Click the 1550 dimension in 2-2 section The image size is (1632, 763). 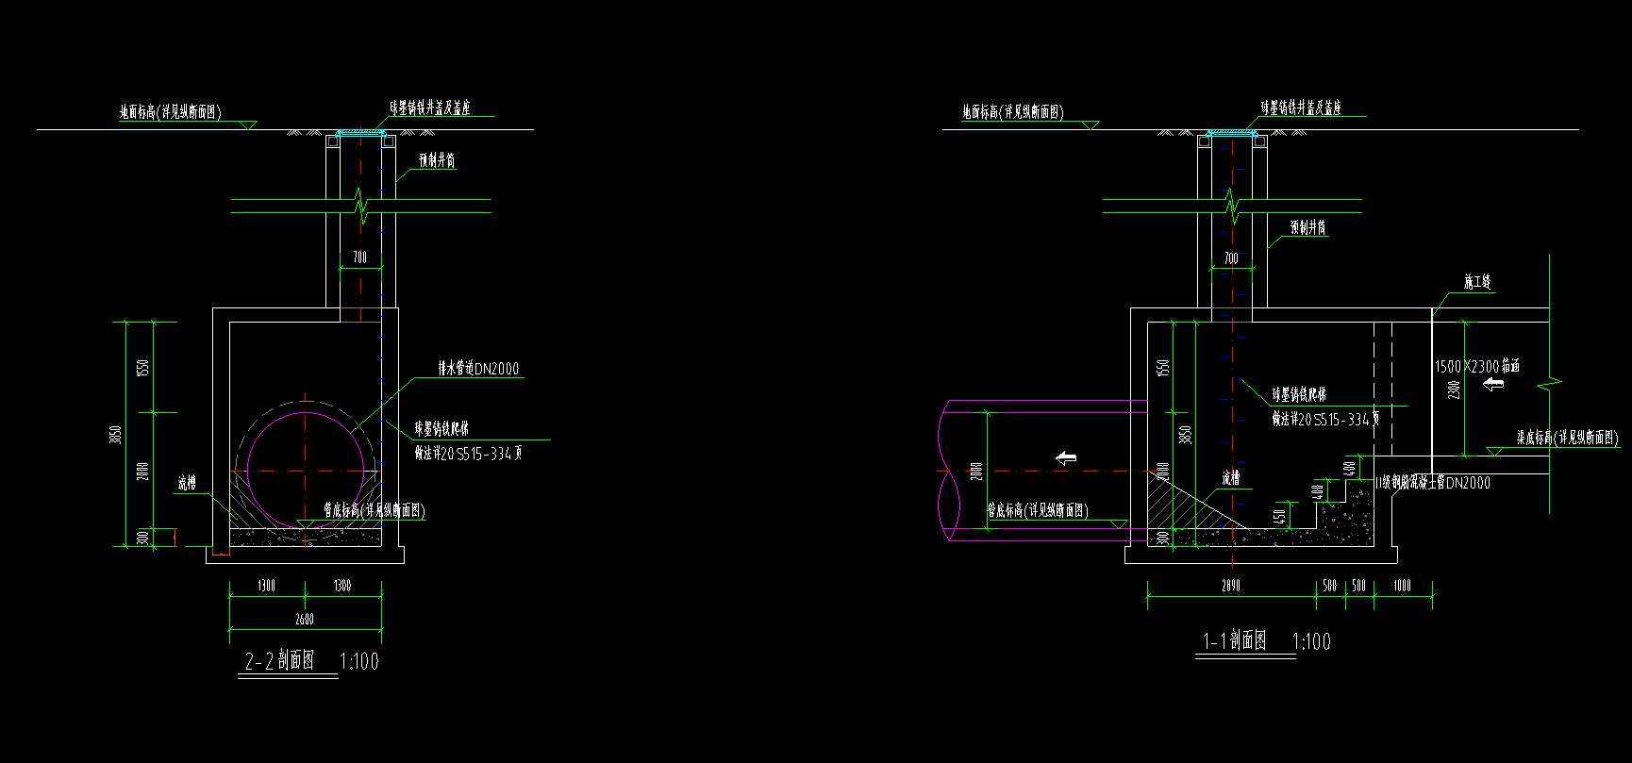point(142,367)
